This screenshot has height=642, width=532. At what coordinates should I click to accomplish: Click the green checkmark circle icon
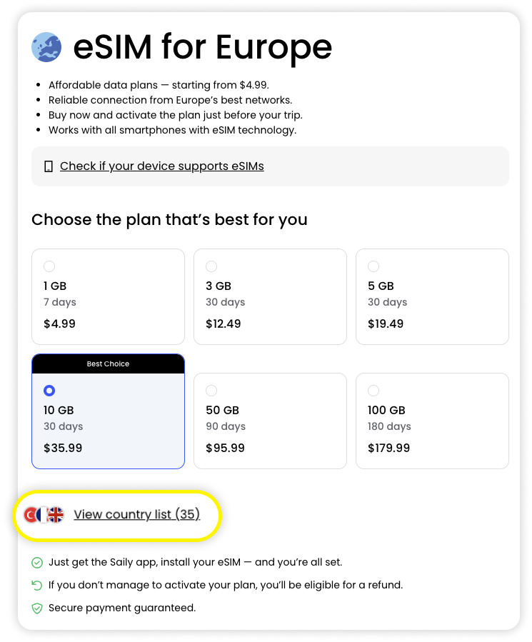pyautogui.click(x=37, y=563)
